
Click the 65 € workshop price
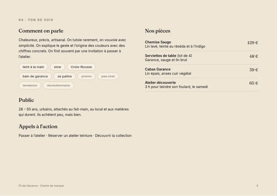(254, 83)
